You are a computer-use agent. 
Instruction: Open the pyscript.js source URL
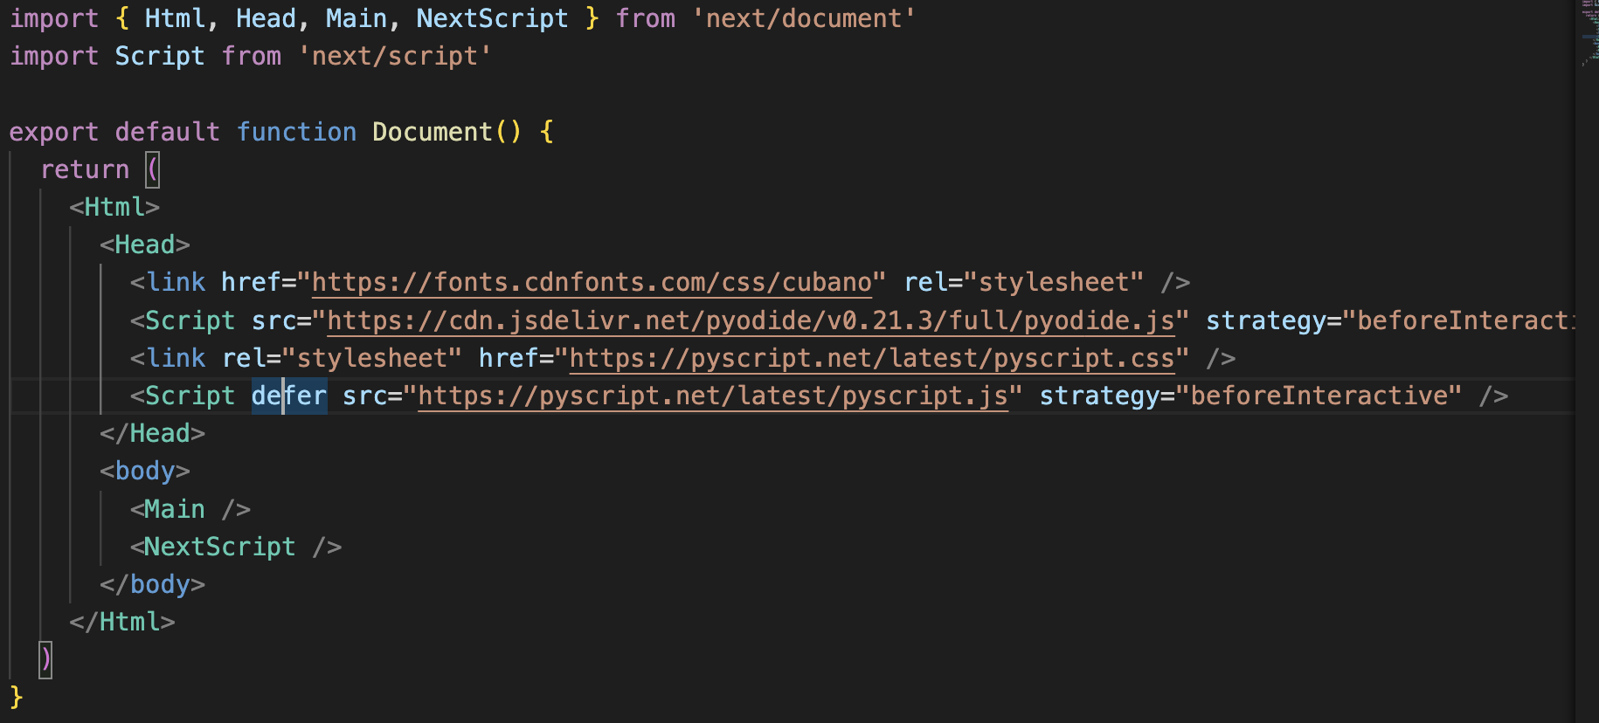[x=712, y=396]
